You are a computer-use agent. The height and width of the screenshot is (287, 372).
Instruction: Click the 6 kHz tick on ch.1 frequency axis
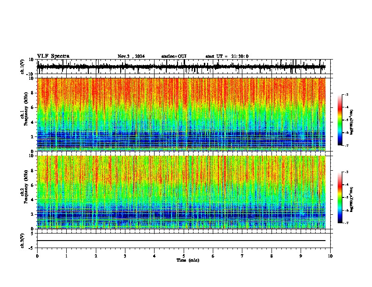click(32, 107)
